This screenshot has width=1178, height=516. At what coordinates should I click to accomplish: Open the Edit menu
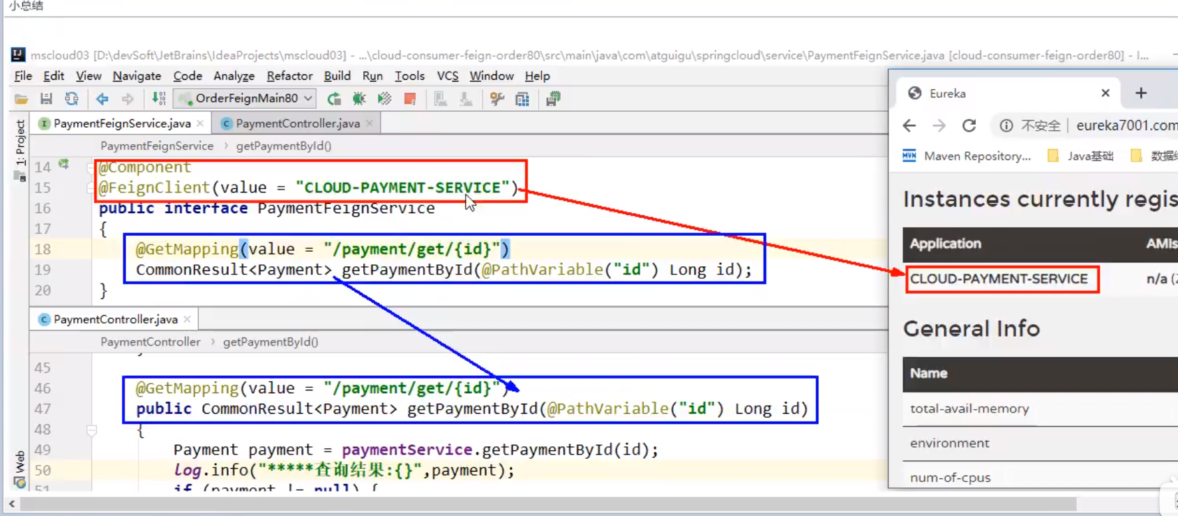54,76
